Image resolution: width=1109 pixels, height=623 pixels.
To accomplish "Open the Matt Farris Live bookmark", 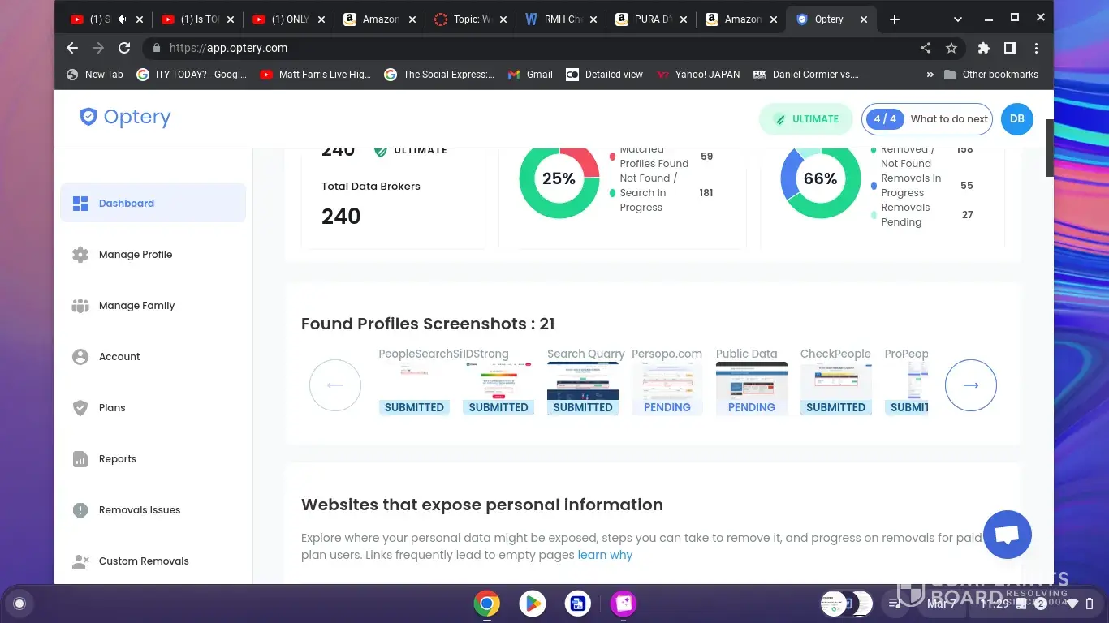I will tap(316, 75).
